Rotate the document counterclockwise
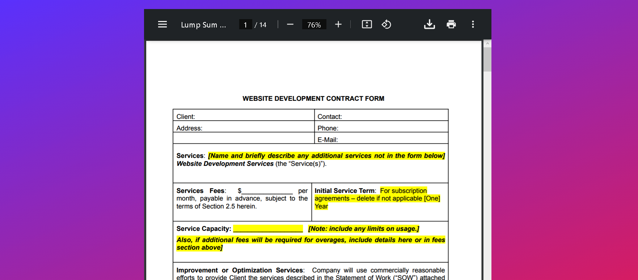The image size is (638, 280). tap(386, 24)
